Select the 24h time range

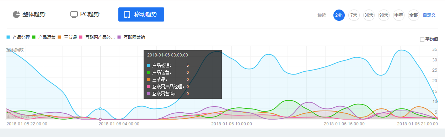(339, 15)
